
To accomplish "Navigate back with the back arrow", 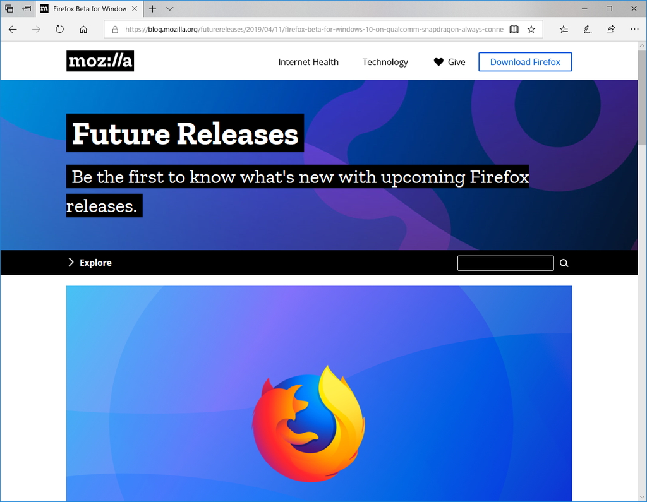I will (x=13, y=29).
